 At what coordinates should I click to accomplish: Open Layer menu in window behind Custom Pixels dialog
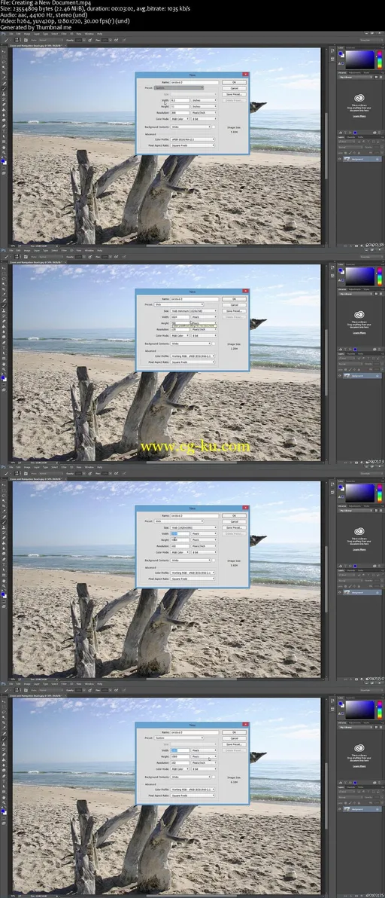point(36,684)
